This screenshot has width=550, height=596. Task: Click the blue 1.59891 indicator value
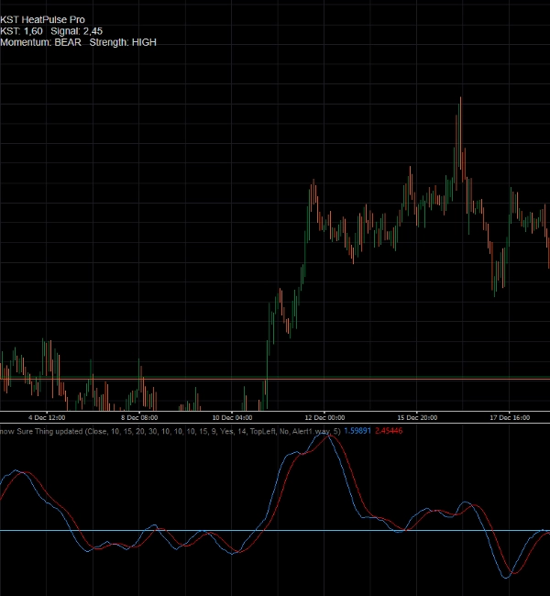[357, 430]
